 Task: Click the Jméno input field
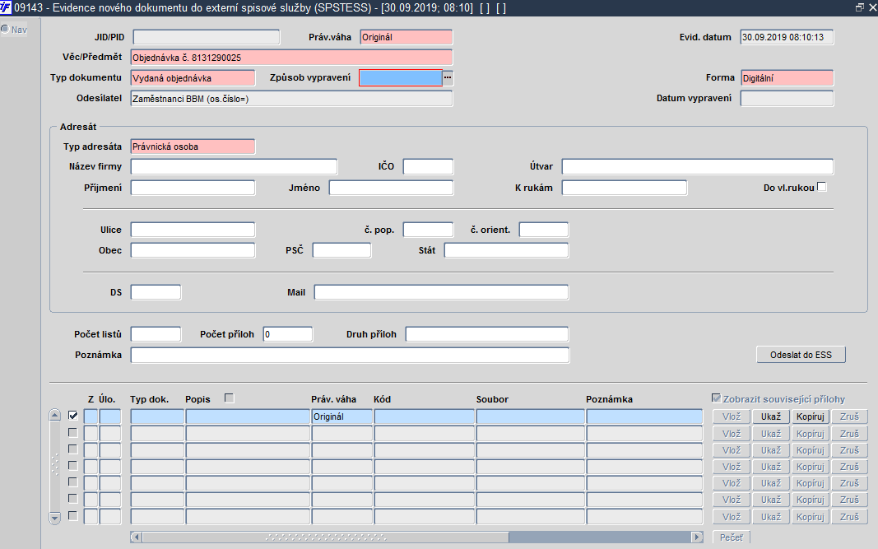[391, 188]
